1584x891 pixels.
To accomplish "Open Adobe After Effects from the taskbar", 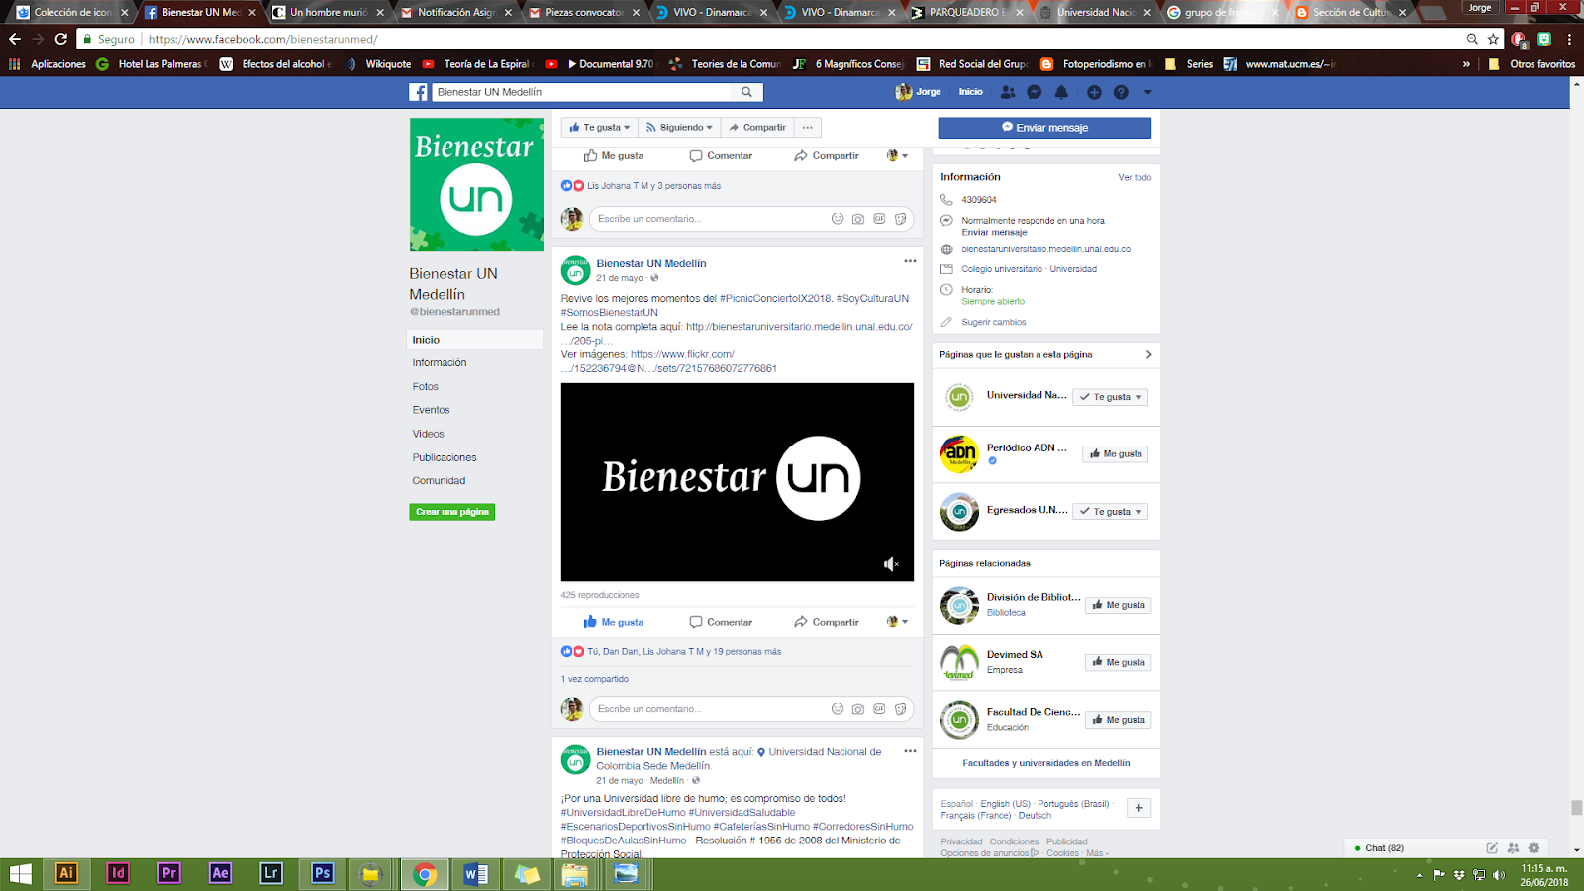I will click(221, 873).
